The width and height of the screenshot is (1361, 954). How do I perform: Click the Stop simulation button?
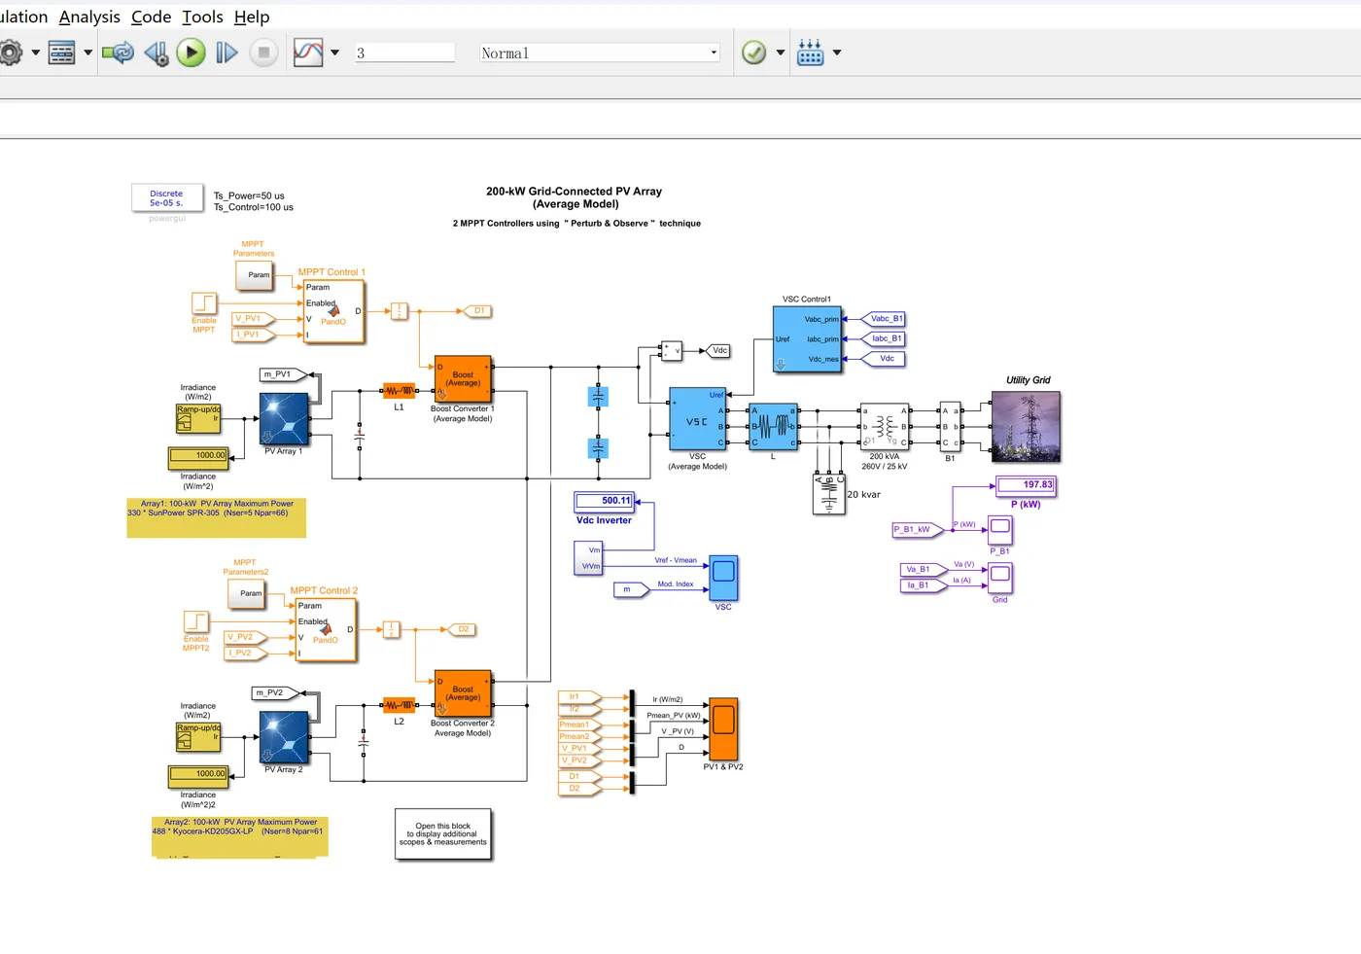(x=263, y=53)
